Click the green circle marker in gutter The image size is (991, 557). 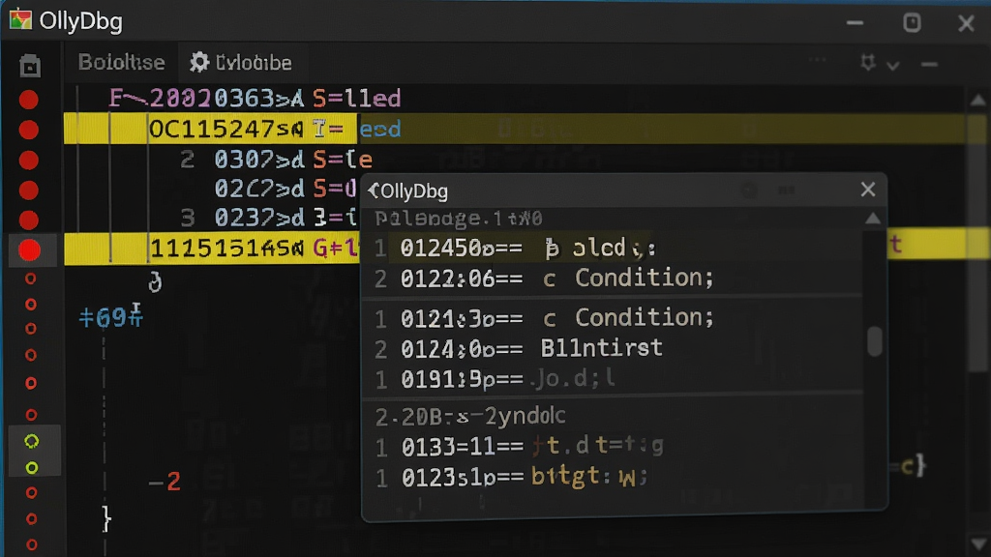click(31, 441)
